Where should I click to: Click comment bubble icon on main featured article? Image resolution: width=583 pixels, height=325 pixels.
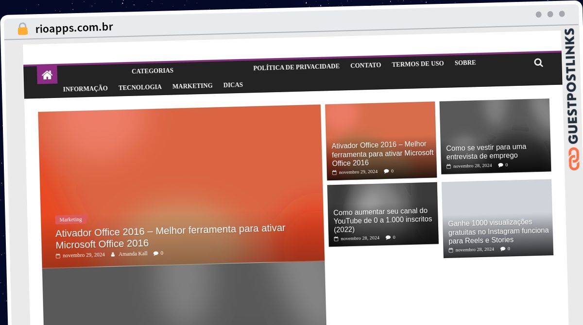155,253
